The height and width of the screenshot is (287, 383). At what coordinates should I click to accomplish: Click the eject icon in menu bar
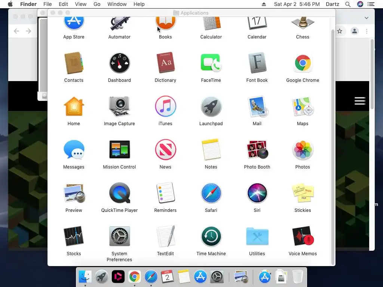click(264, 4)
